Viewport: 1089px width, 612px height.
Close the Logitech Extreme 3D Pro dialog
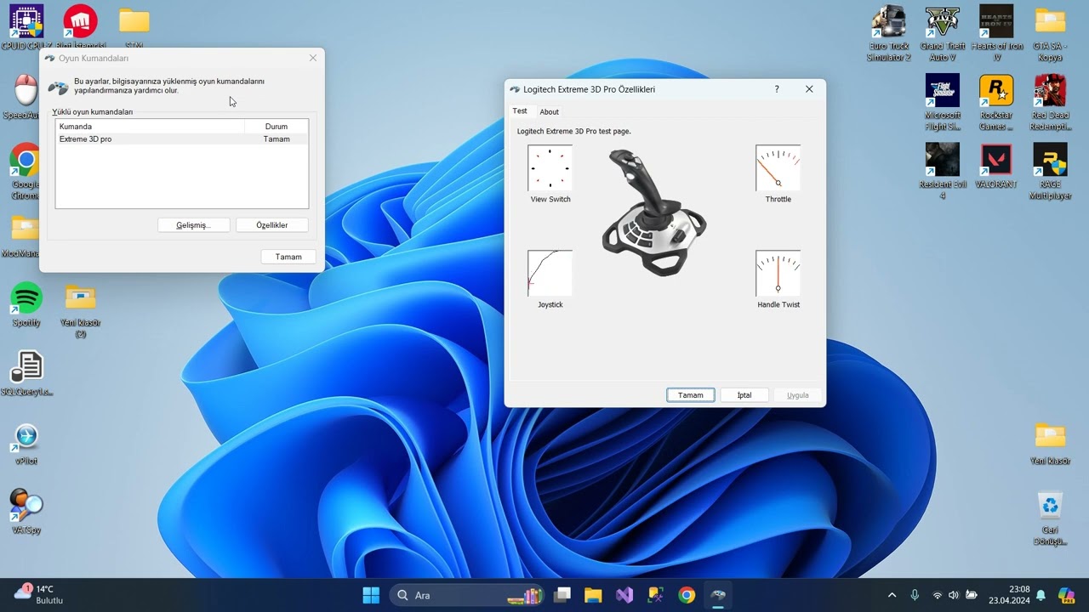click(809, 89)
